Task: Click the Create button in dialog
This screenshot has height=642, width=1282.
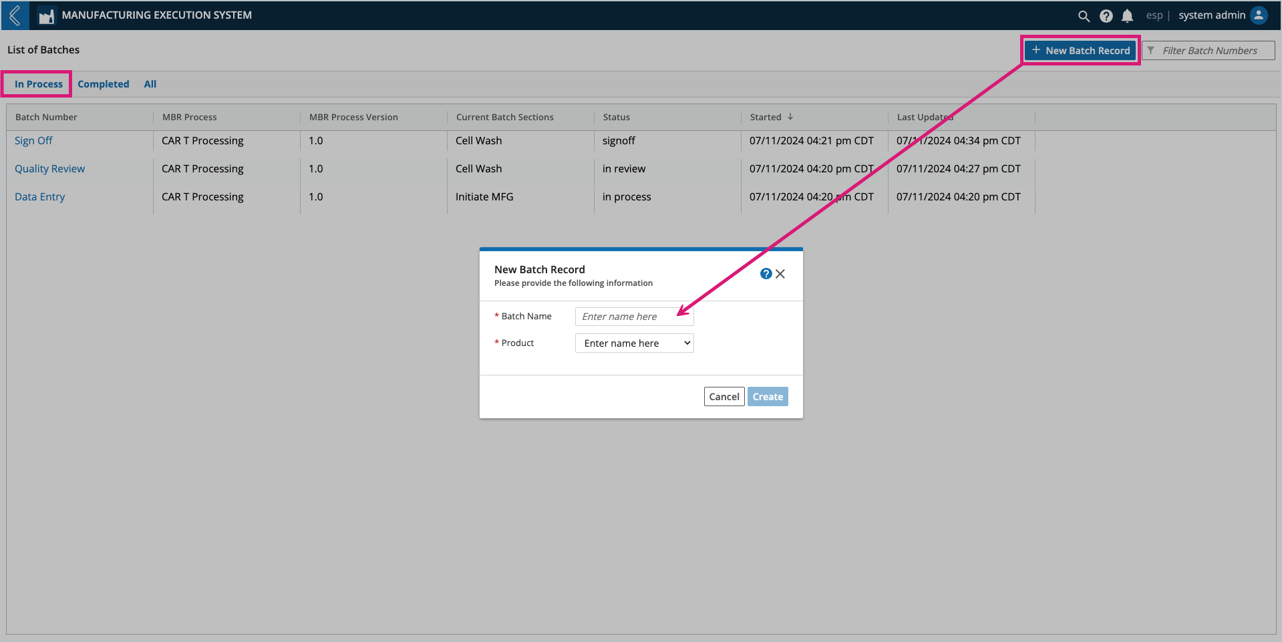Action: pos(768,397)
